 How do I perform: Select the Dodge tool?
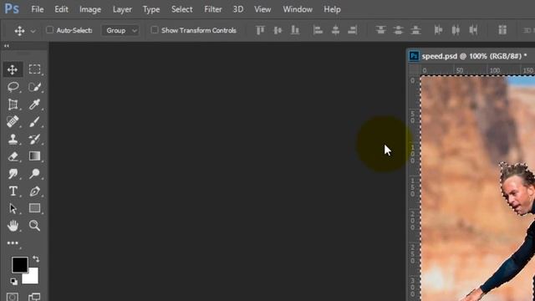(x=34, y=174)
